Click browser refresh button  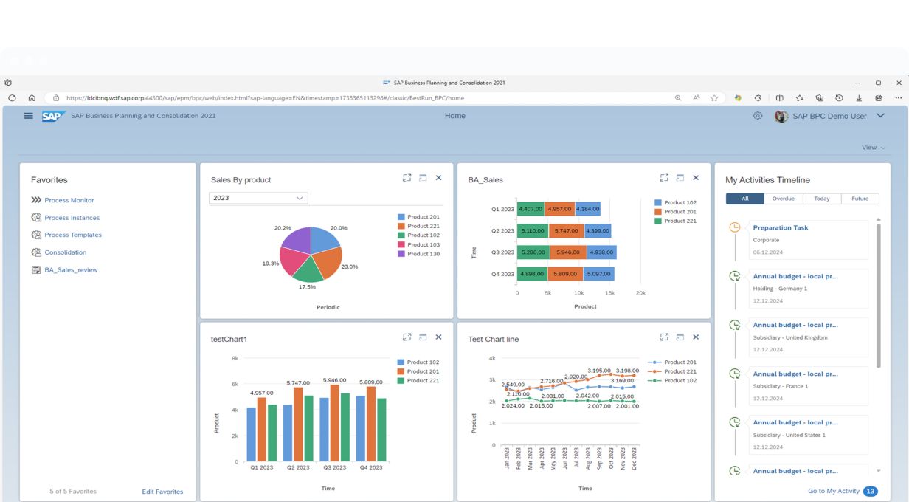coord(12,97)
